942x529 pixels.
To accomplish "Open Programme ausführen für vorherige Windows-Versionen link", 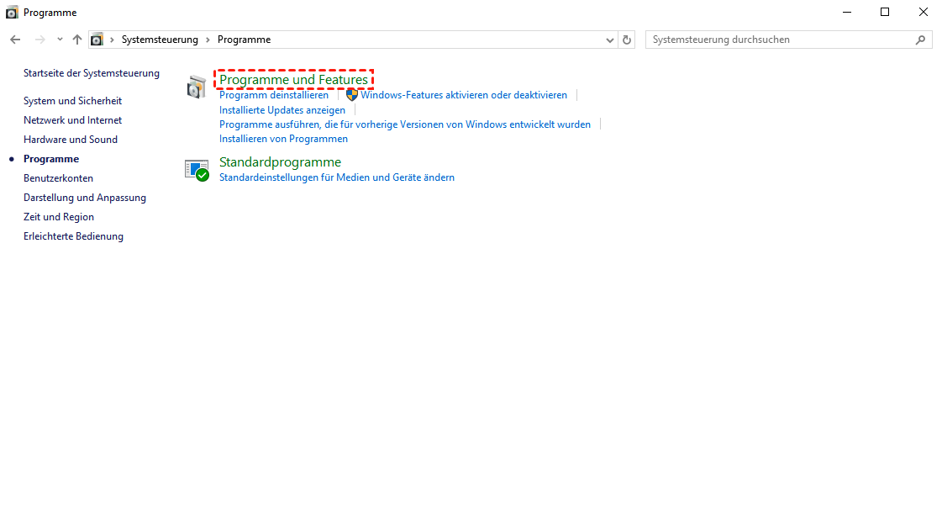I will pos(405,124).
